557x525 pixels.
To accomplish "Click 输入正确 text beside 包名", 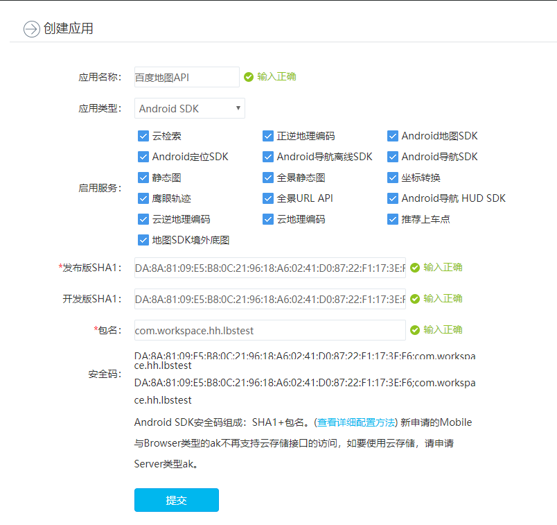I will click(443, 329).
